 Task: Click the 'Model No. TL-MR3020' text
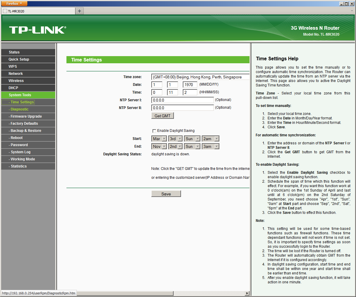pyautogui.click(x=321, y=34)
